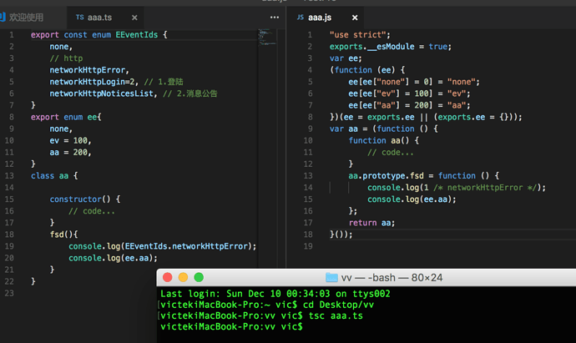Click the green zoom button of terminal

click(x=199, y=277)
